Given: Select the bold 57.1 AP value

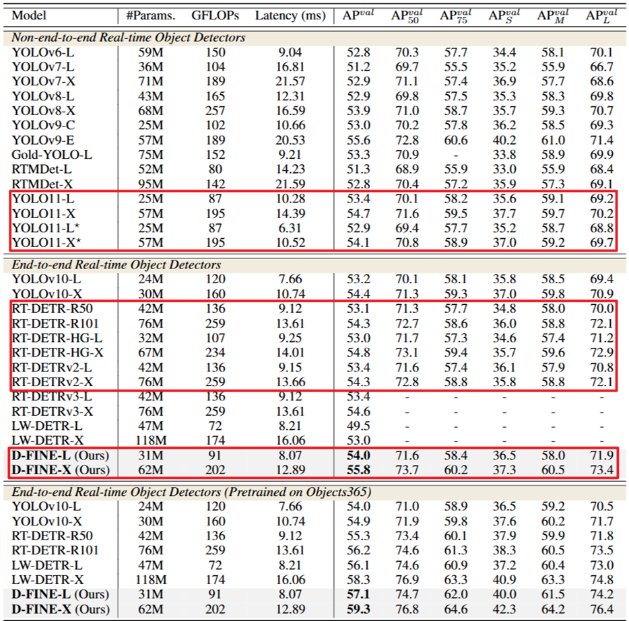Looking at the screenshot, I should coord(358,594).
